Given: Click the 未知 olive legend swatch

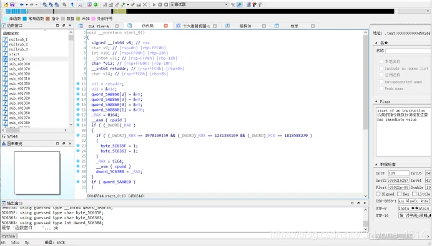Looking at the screenshot, I should coord(78,19).
